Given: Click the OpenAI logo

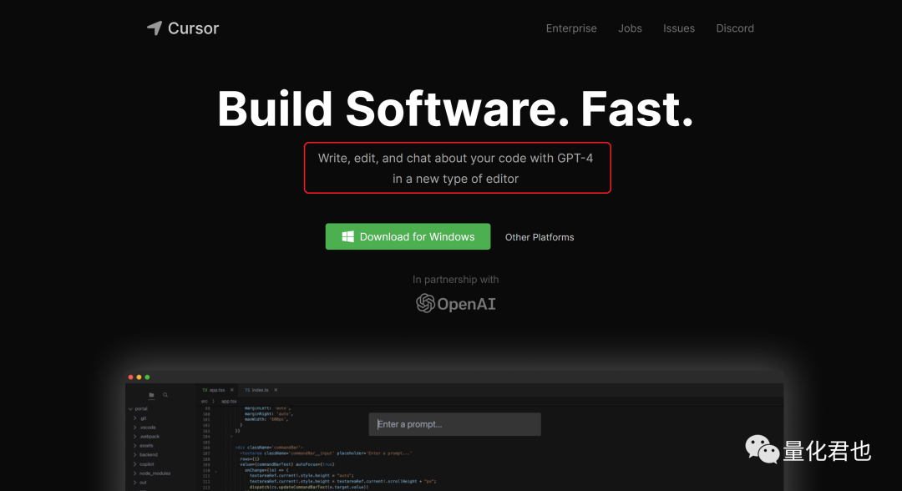Looking at the screenshot, I should click(456, 304).
